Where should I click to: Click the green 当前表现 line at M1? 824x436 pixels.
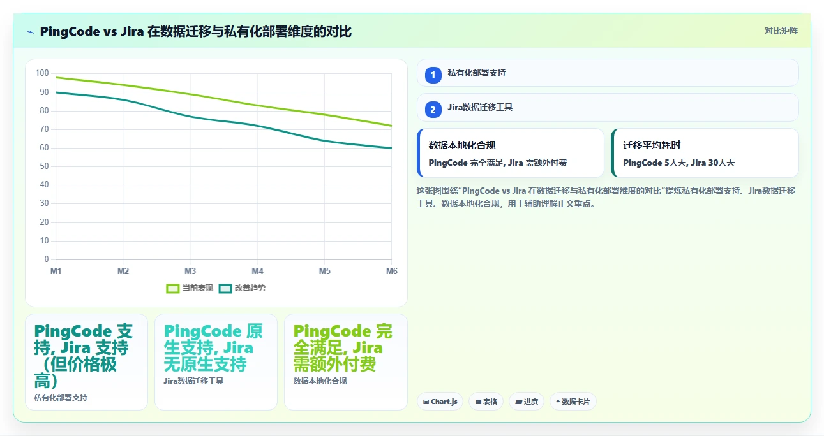pos(57,77)
